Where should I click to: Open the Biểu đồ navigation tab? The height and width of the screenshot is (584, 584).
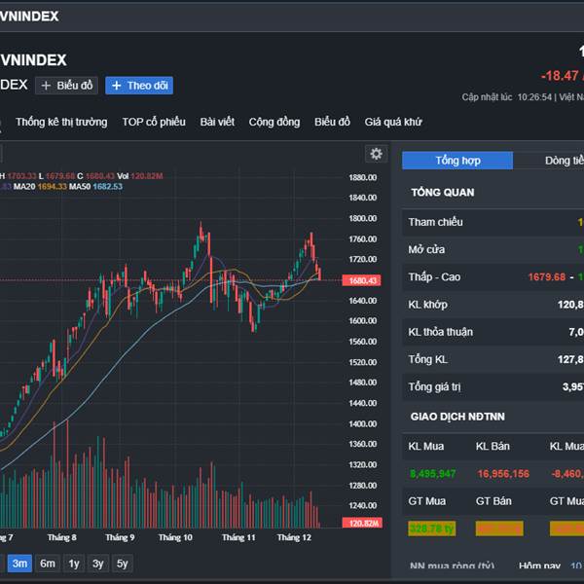pyautogui.click(x=332, y=122)
